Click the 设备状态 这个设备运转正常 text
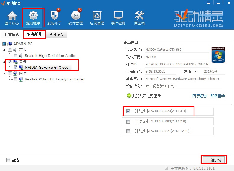 click(161, 86)
